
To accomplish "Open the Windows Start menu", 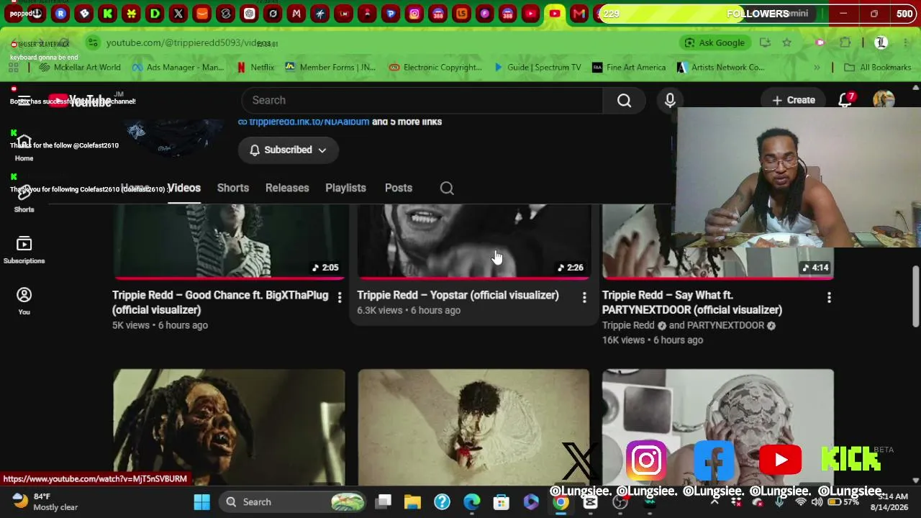I will [201, 502].
